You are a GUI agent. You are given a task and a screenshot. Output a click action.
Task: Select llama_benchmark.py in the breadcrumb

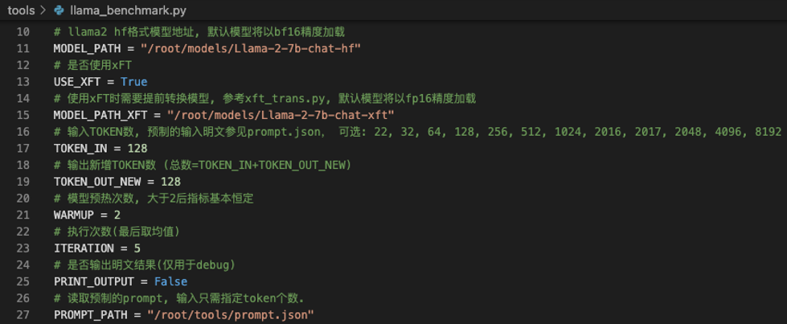(128, 10)
